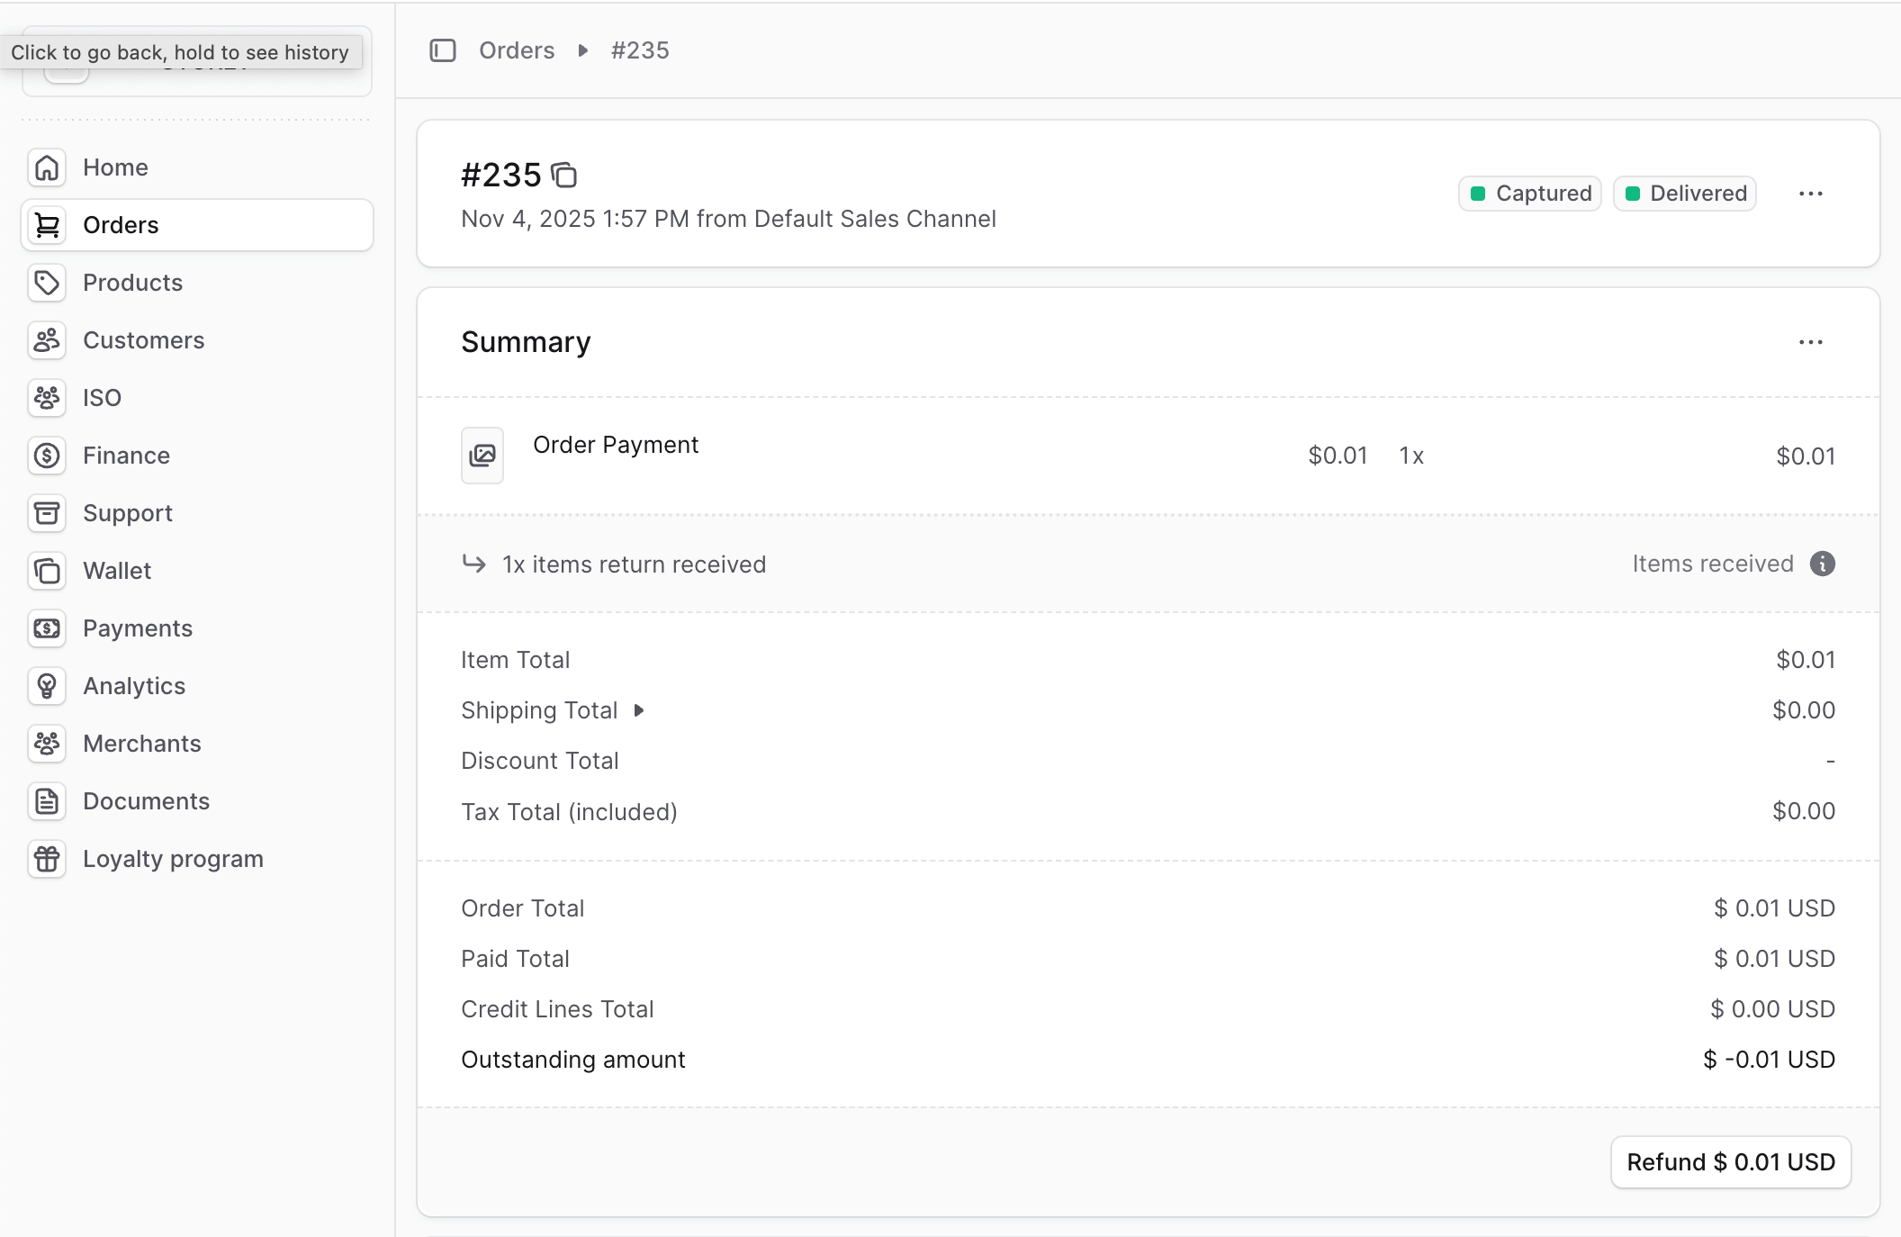Click the Finance dollar icon
This screenshot has height=1237, width=1901.
tap(47, 456)
